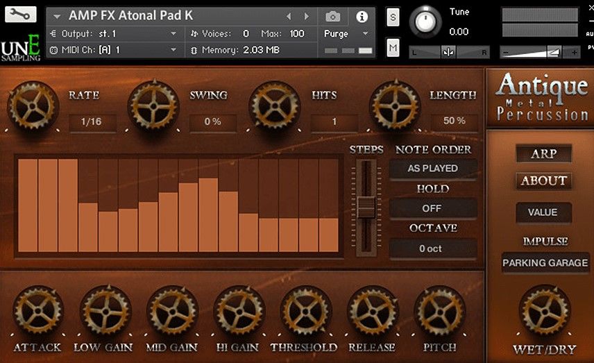Image resolution: width=594 pixels, height=363 pixels.
Task: Select the previous instrument arrow
Action: click(x=289, y=16)
